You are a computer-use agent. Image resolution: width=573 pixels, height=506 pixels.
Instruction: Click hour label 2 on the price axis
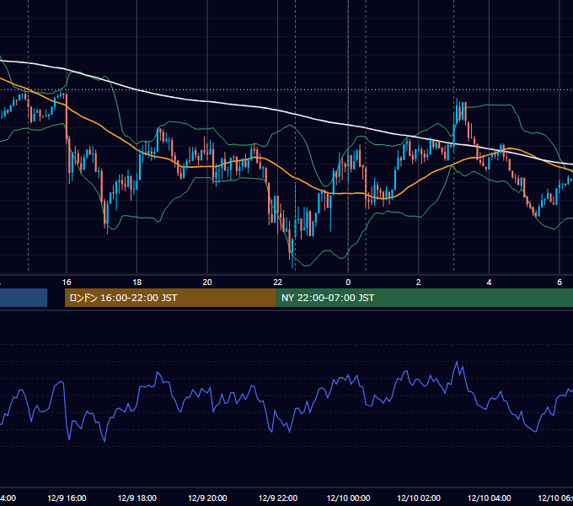pyautogui.click(x=419, y=283)
